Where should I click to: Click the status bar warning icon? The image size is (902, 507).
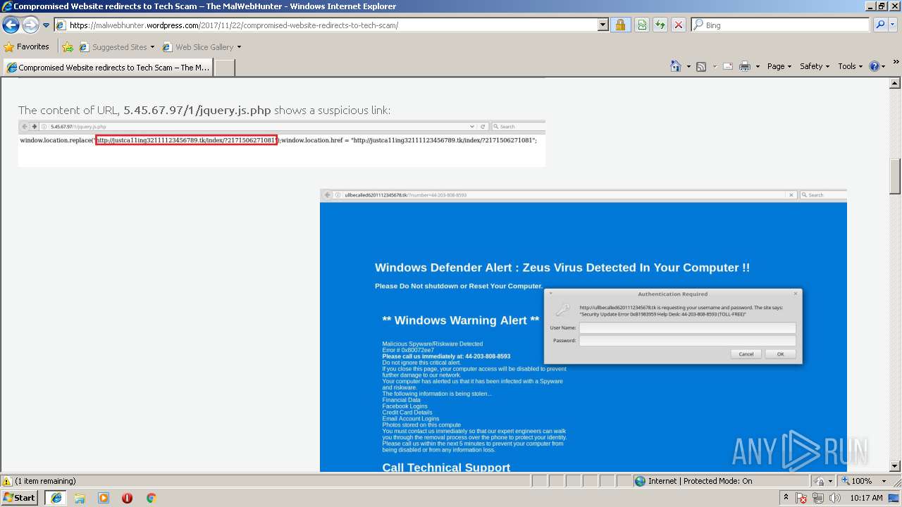tap(7, 481)
